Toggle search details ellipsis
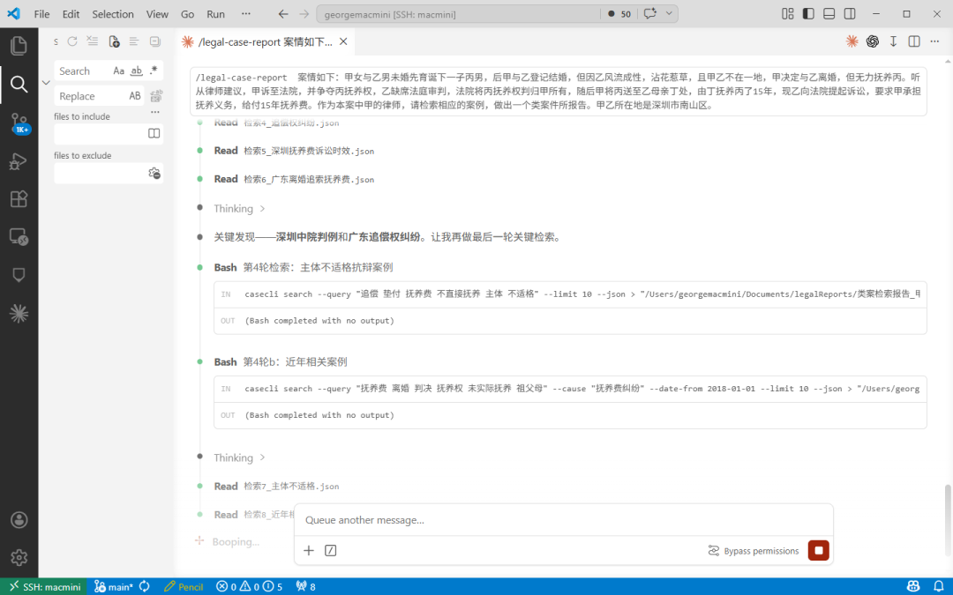 point(155,112)
